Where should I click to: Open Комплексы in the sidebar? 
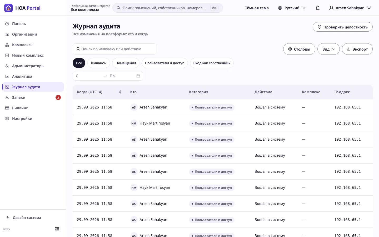pyautogui.click(x=33, y=45)
